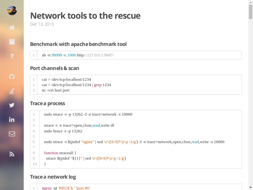This screenshot has width=253, height=190.
Task: Go to the Home icon in sidebar
Action: coord(12,28)
